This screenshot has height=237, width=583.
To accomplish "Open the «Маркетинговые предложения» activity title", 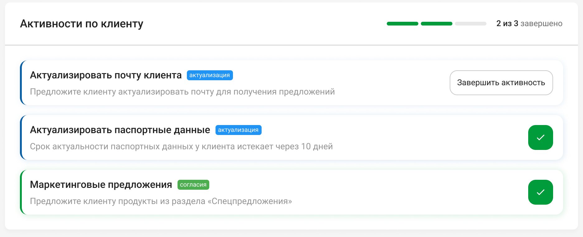I will click(101, 185).
